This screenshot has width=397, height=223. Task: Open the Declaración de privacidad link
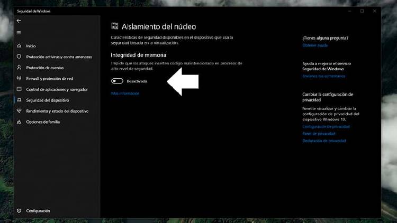(x=324, y=141)
